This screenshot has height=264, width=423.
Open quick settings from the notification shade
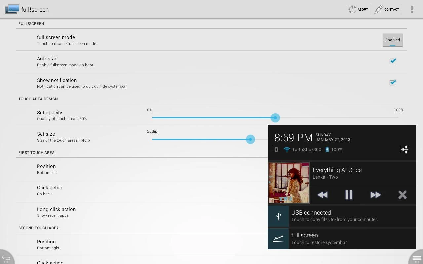click(x=404, y=149)
